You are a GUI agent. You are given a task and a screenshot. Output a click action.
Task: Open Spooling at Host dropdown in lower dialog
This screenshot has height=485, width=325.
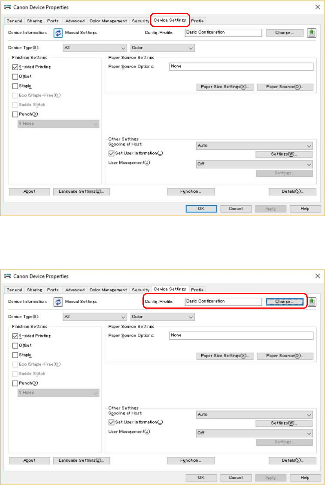pos(255,414)
